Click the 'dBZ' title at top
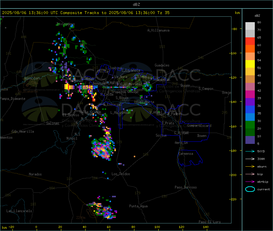 [136, 5]
